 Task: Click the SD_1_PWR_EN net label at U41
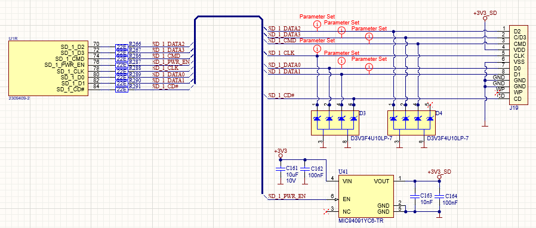(287, 196)
